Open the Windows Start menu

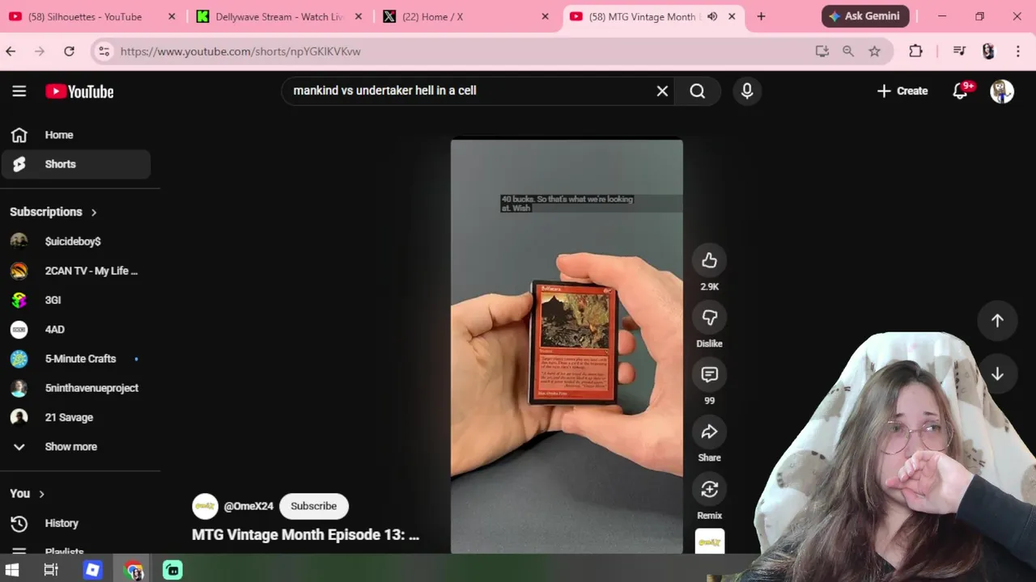click(x=11, y=570)
